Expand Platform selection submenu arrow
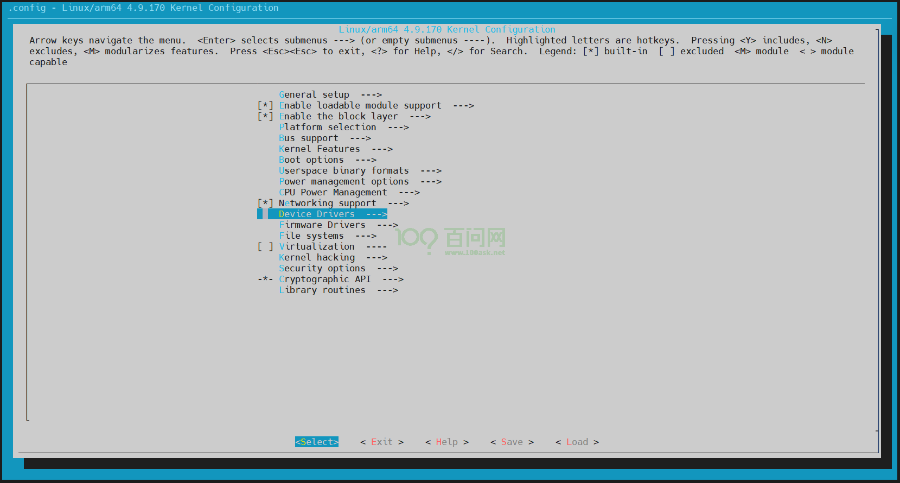900x483 pixels. click(398, 128)
